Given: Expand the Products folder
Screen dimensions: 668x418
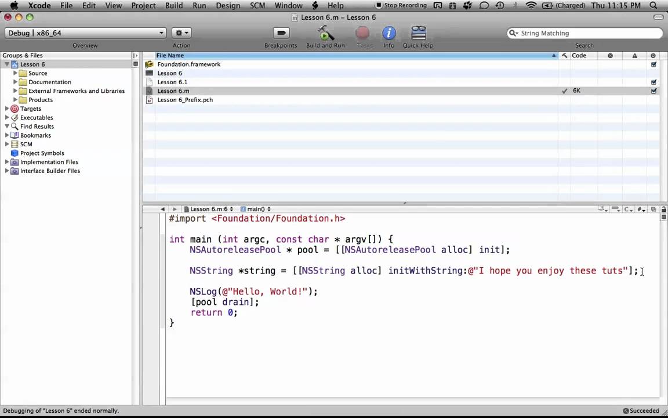Looking at the screenshot, I should click(x=16, y=100).
